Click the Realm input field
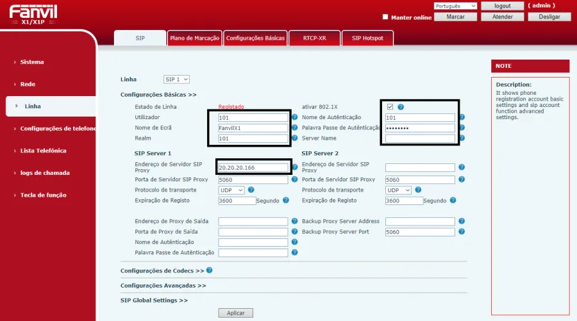The height and width of the screenshot is (321, 577). [x=253, y=138]
